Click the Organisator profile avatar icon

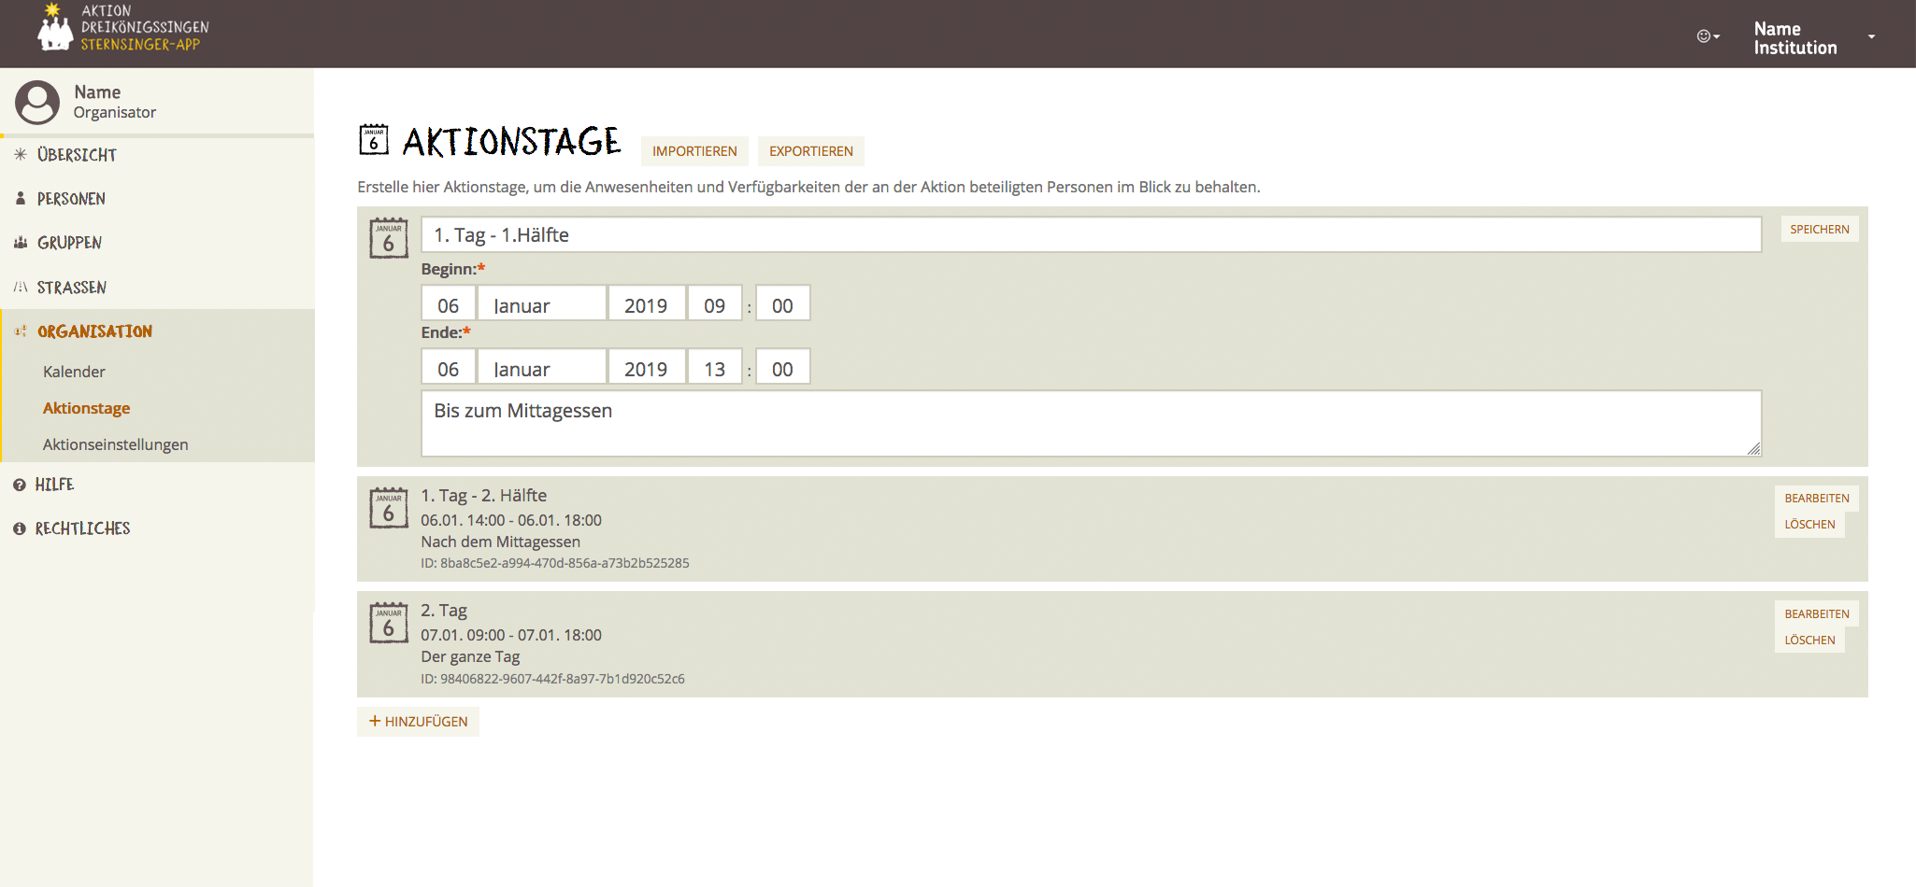click(x=37, y=102)
